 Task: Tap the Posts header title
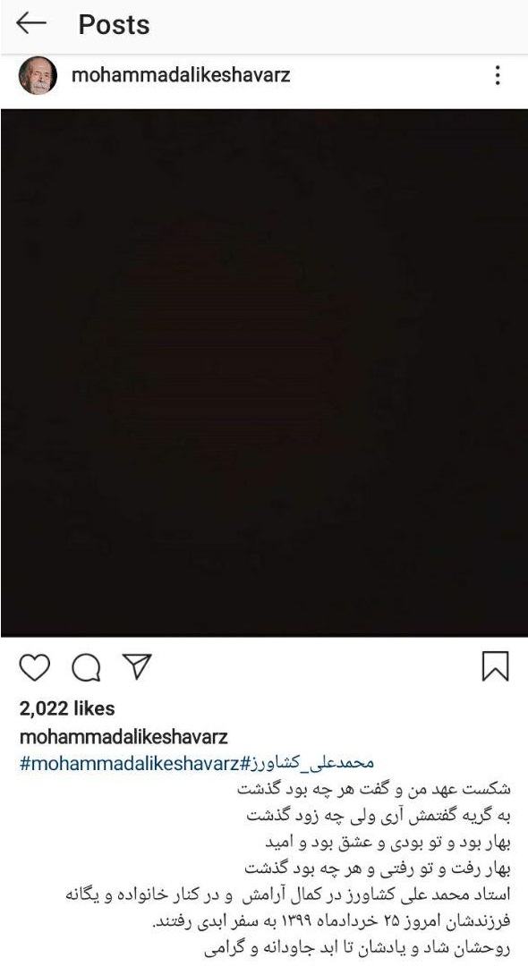tap(114, 25)
